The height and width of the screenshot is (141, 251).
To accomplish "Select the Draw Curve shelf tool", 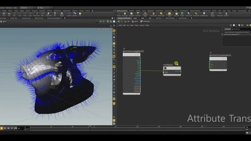I will (x=36, y=14).
